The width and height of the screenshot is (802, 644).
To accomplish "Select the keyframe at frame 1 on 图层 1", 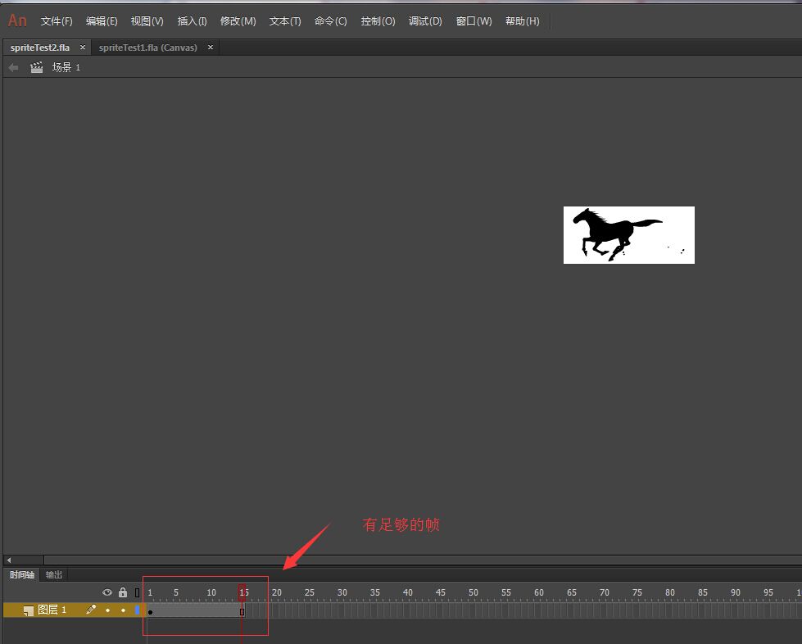I will [151, 611].
